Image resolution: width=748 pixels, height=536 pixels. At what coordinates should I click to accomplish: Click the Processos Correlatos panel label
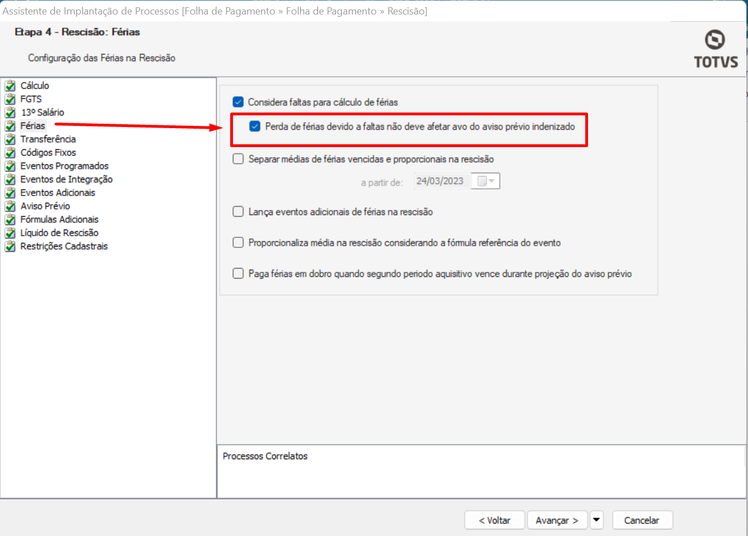pyautogui.click(x=265, y=456)
